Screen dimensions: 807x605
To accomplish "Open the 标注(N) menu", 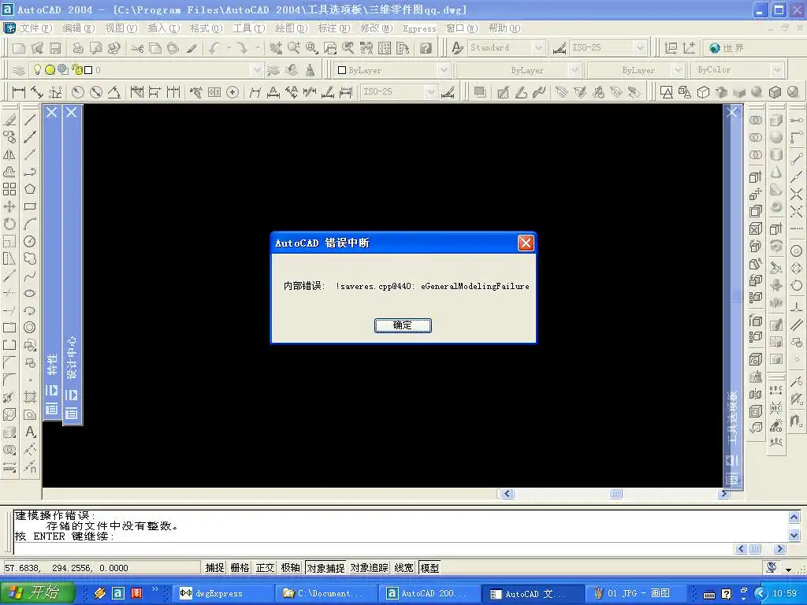I will click(x=333, y=28).
